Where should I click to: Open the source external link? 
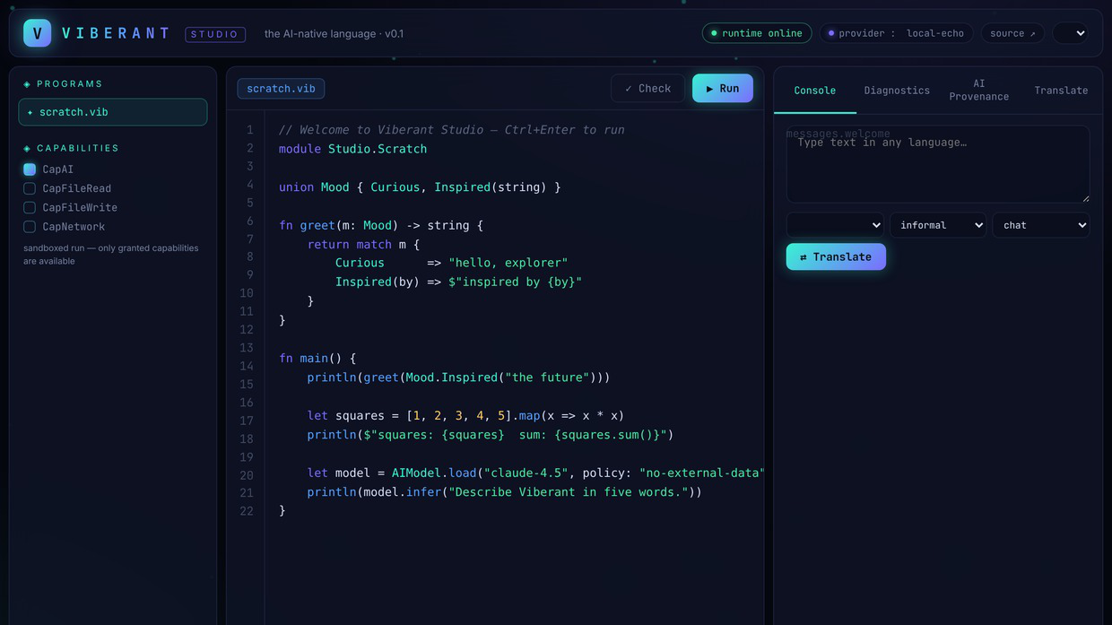1012,33
